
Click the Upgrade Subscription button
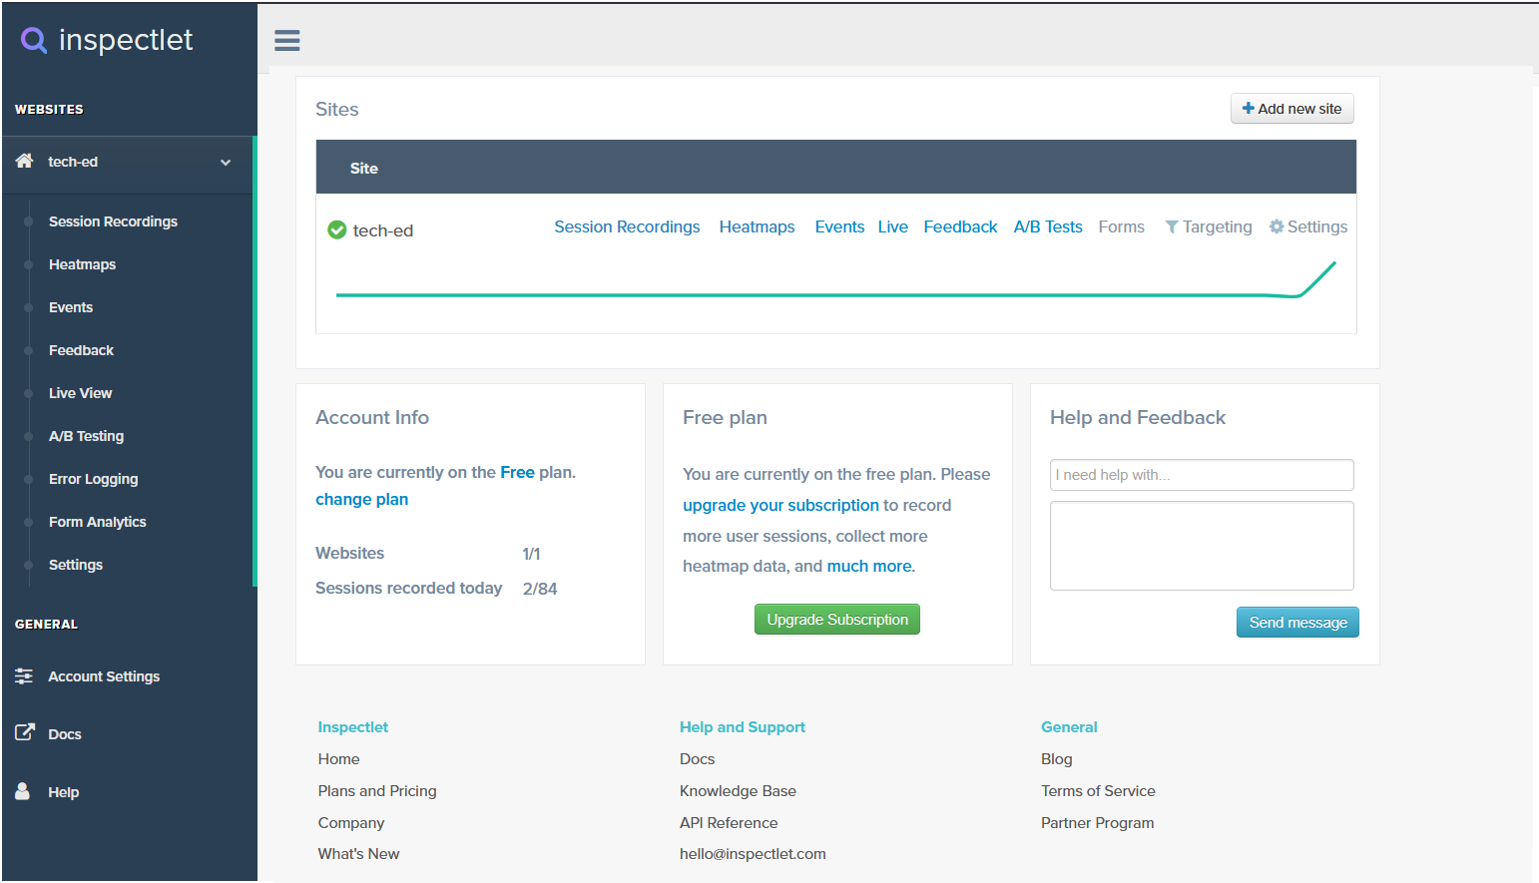pyautogui.click(x=836, y=619)
